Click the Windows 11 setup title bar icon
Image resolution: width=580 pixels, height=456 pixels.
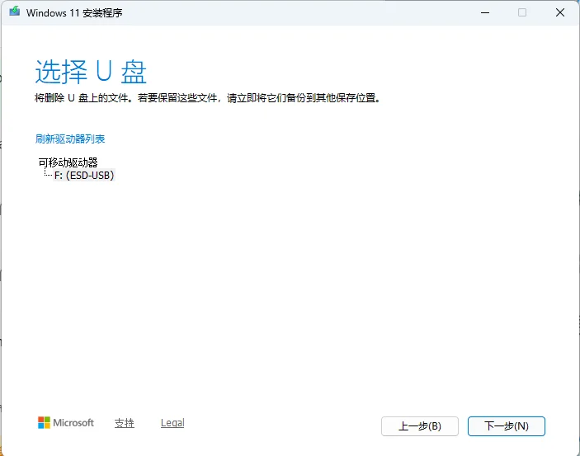(x=14, y=12)
